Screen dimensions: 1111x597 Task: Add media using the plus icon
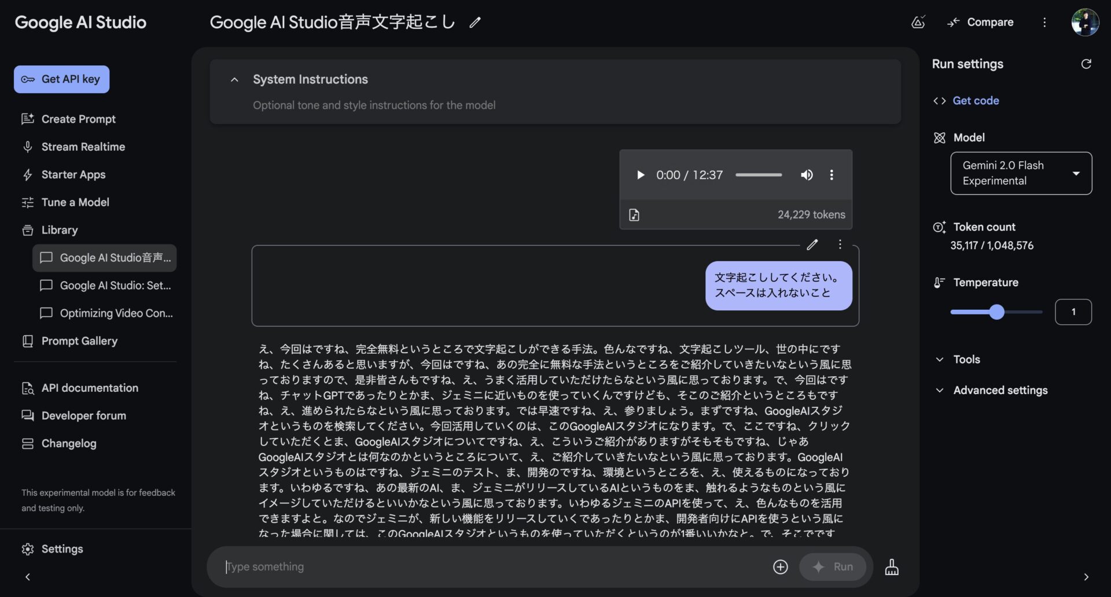click(780, 567)
